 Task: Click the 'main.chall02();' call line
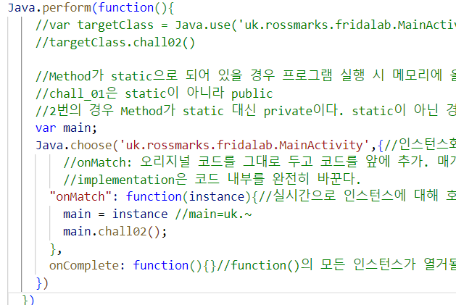pos(115,231)
